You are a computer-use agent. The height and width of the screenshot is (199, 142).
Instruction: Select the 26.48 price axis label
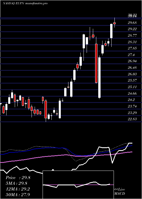pyautogui.click(x=132, y=68)
